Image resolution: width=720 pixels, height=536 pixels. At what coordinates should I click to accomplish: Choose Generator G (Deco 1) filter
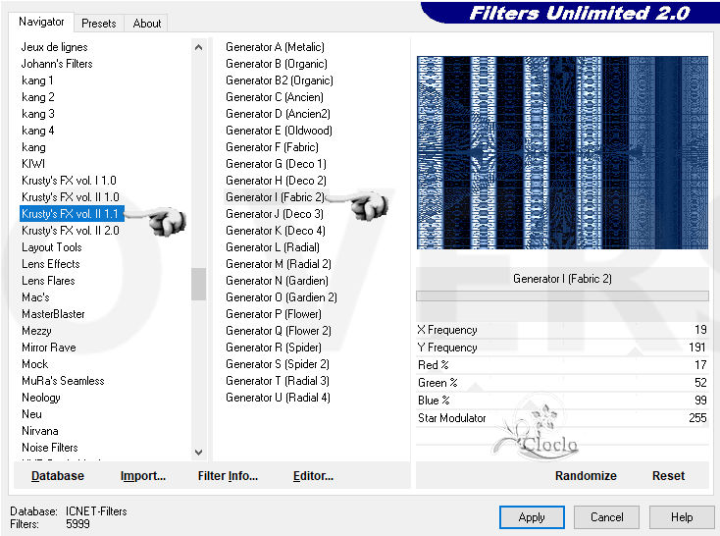pyautogui.click(x=276, y=164)
